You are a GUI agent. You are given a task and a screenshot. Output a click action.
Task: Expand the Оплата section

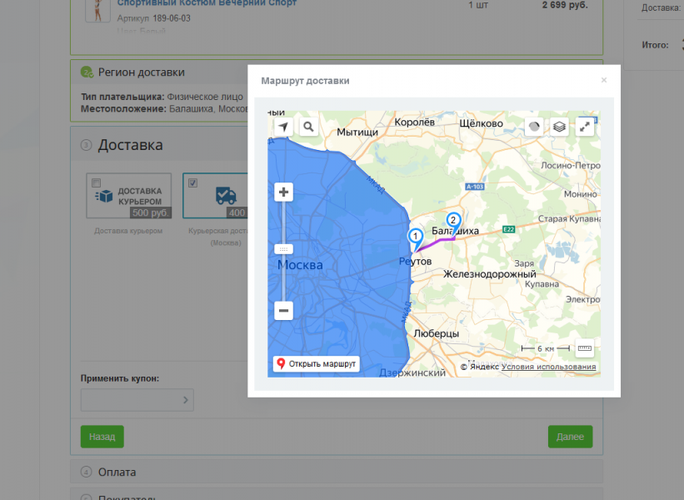[337, 472]
